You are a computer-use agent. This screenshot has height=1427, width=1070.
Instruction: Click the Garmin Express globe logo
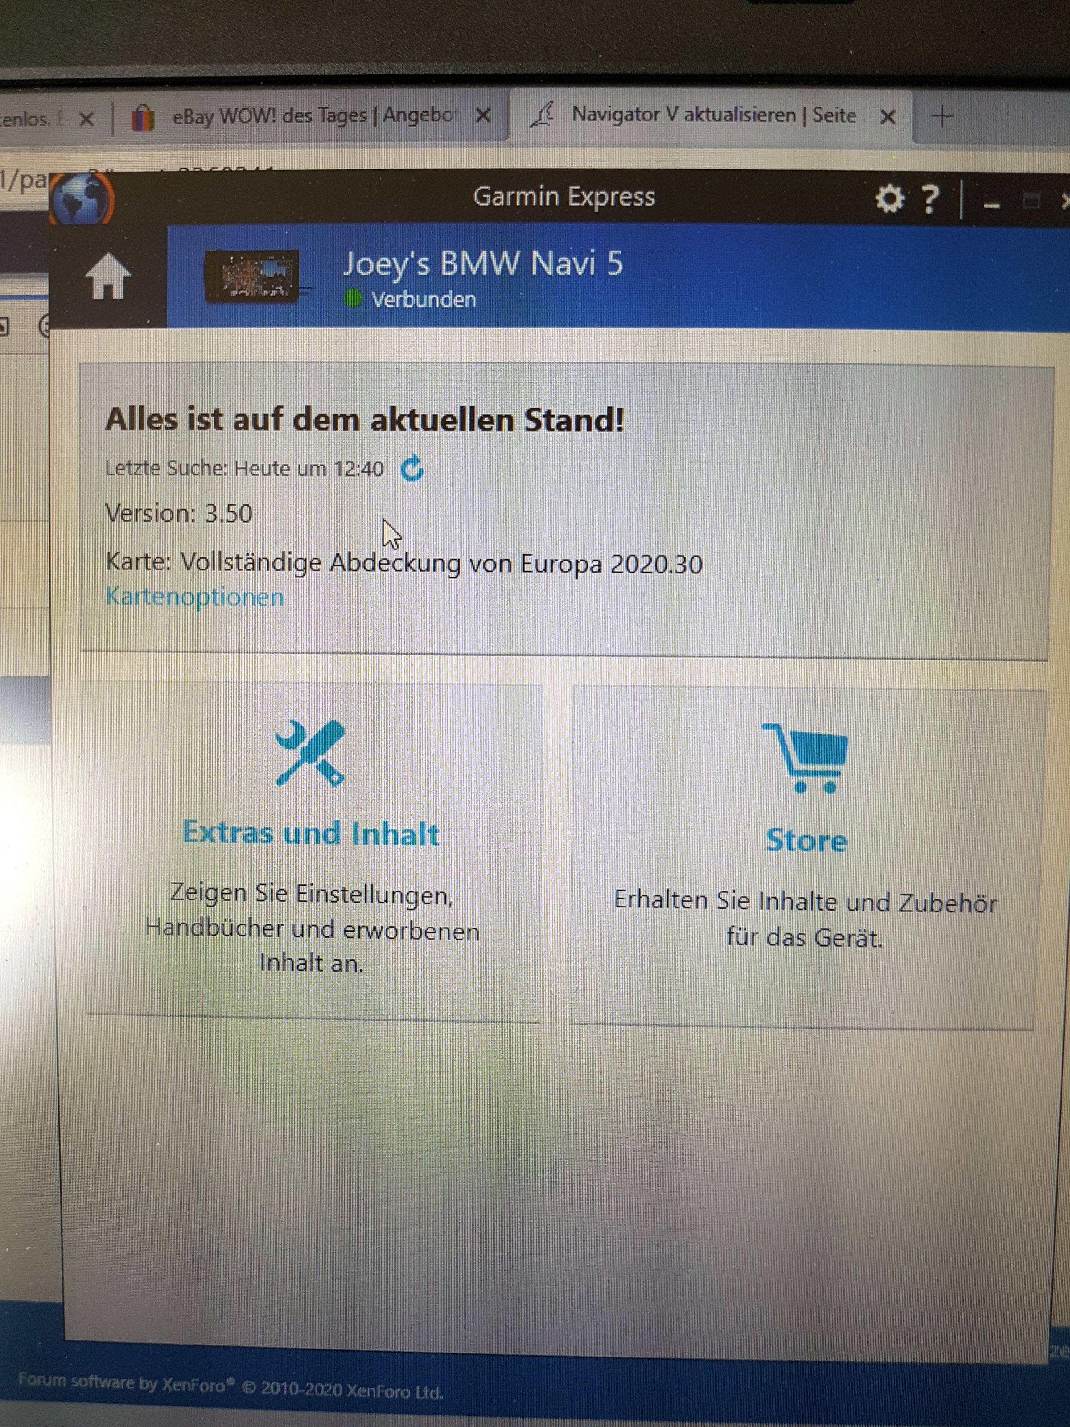(x=82, y=199)
